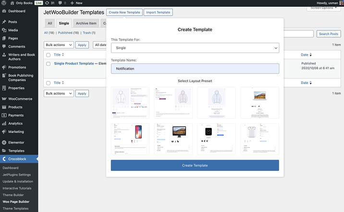Screen dimensions: 344x212
Task: Click Search Posts button
Action: click(329, 34)
